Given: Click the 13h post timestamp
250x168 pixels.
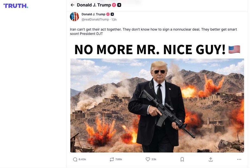Looking at the screenshot, I should tap(114, 20).
